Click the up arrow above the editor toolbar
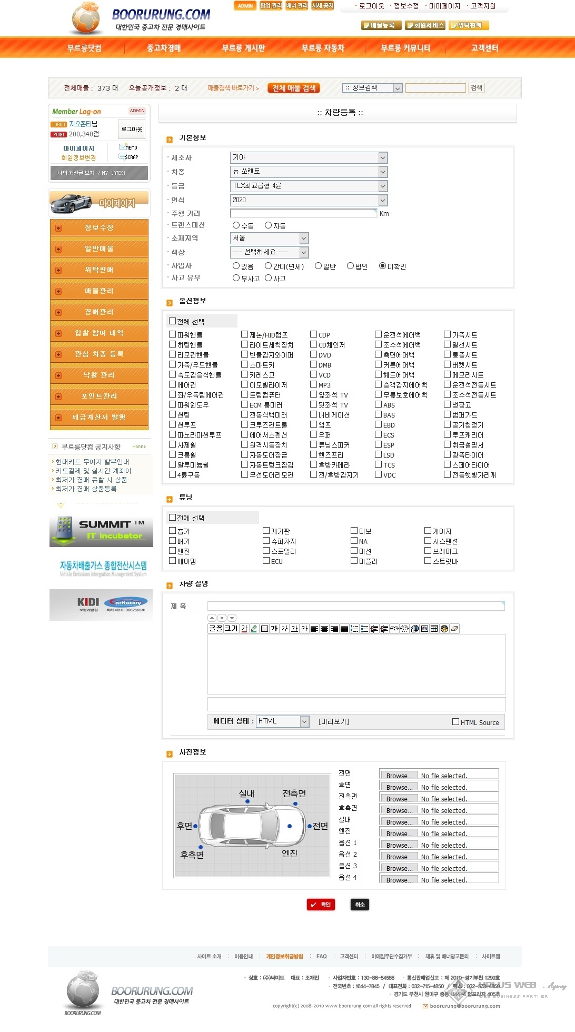 [x=212, y=618]
